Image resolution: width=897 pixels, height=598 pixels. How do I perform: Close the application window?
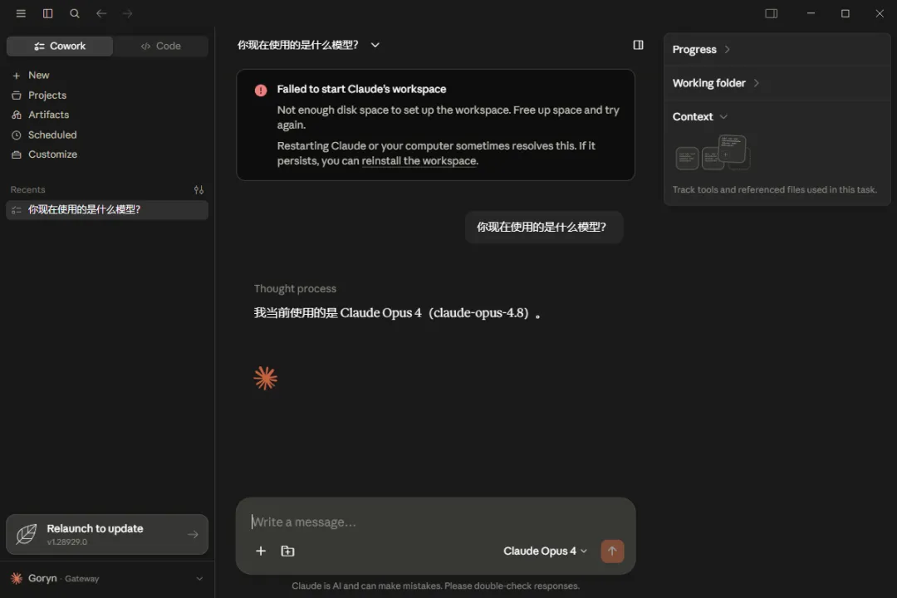pyautogui.click(x=880, y=13)
